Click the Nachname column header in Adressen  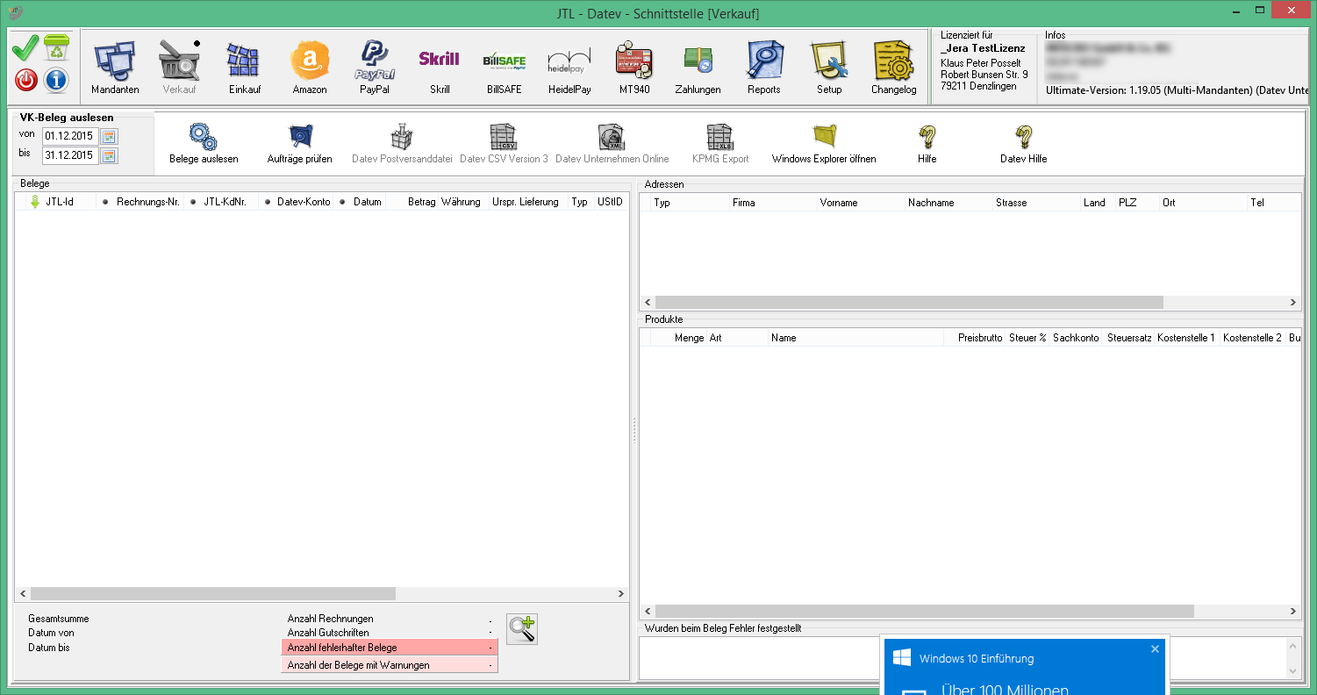(931, 203)
